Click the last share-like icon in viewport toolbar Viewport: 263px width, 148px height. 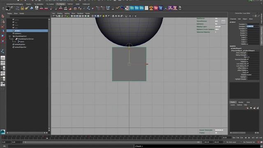(x=135, y=16)
